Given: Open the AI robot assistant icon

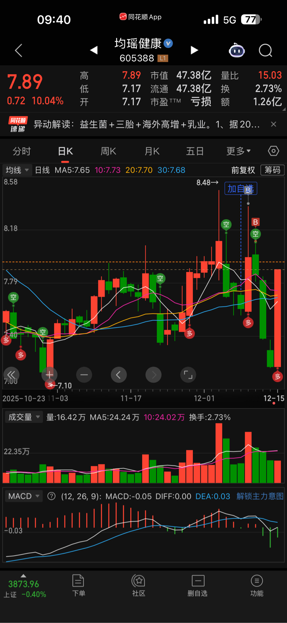Looking at the screenshot, I should click(x=237, y=50).
